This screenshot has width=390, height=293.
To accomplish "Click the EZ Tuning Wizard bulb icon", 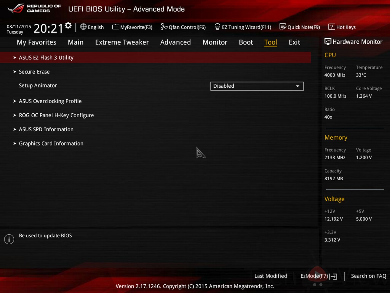I will pos(217,27).
